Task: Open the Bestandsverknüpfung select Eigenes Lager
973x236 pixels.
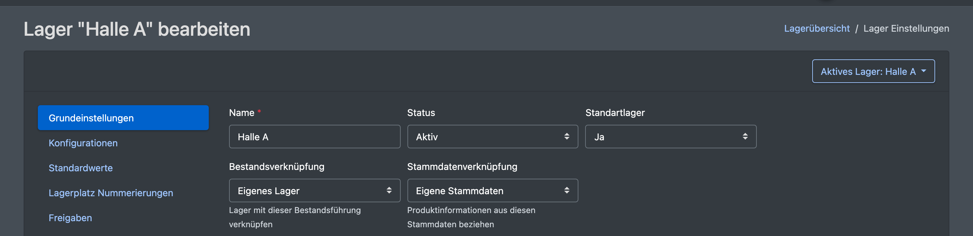Action: coord(314,190)
